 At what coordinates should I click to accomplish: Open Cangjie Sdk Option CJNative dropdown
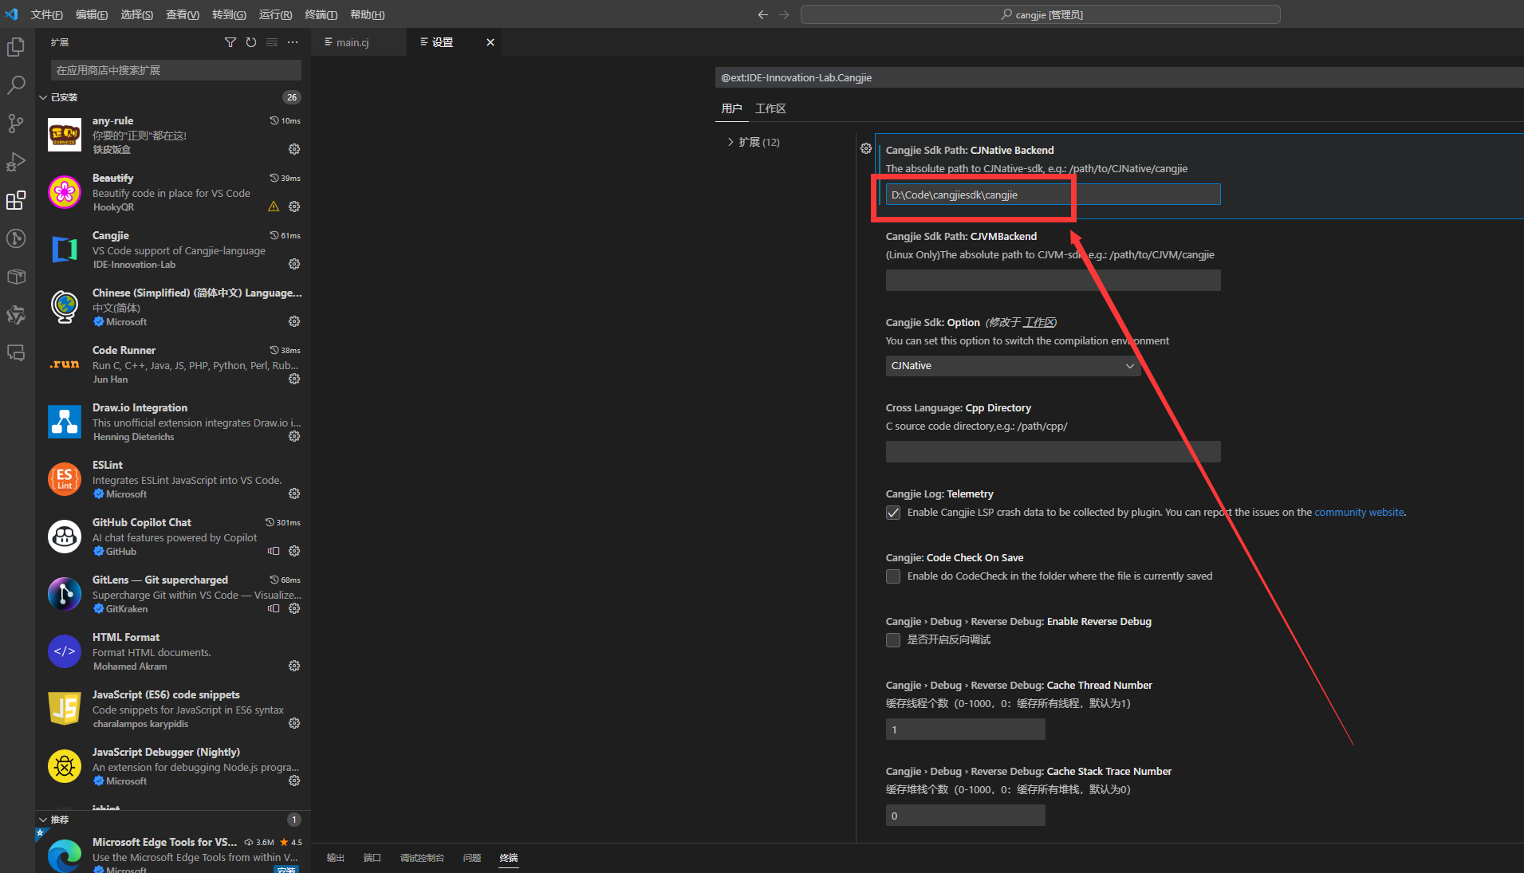click(1013, 366)
